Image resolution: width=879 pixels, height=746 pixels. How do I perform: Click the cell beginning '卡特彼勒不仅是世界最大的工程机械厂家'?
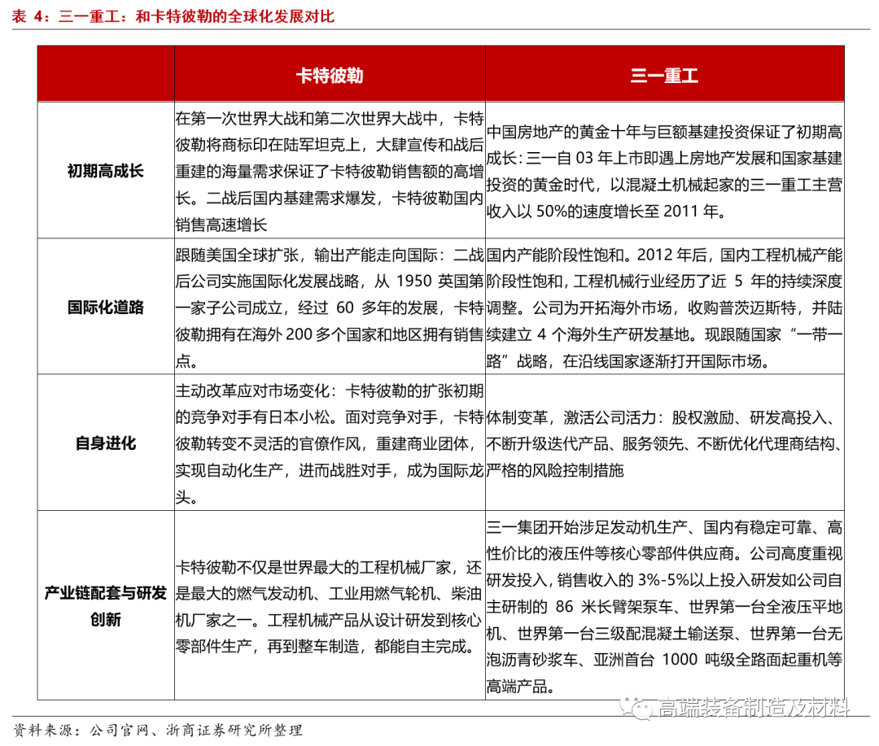click(x=330, y=606)
